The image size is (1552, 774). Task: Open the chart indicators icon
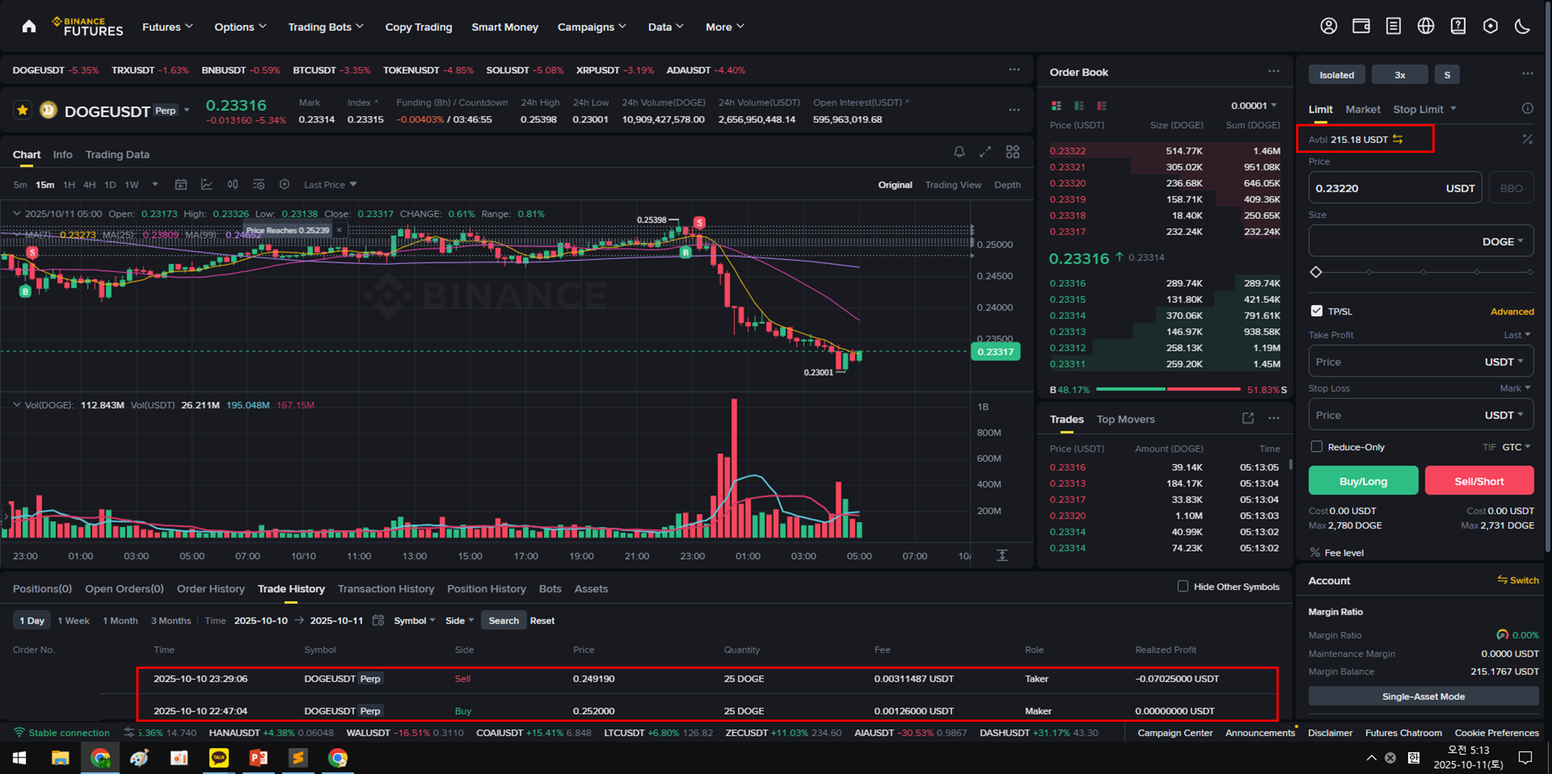pyautogui.click(x=207, y=185)
